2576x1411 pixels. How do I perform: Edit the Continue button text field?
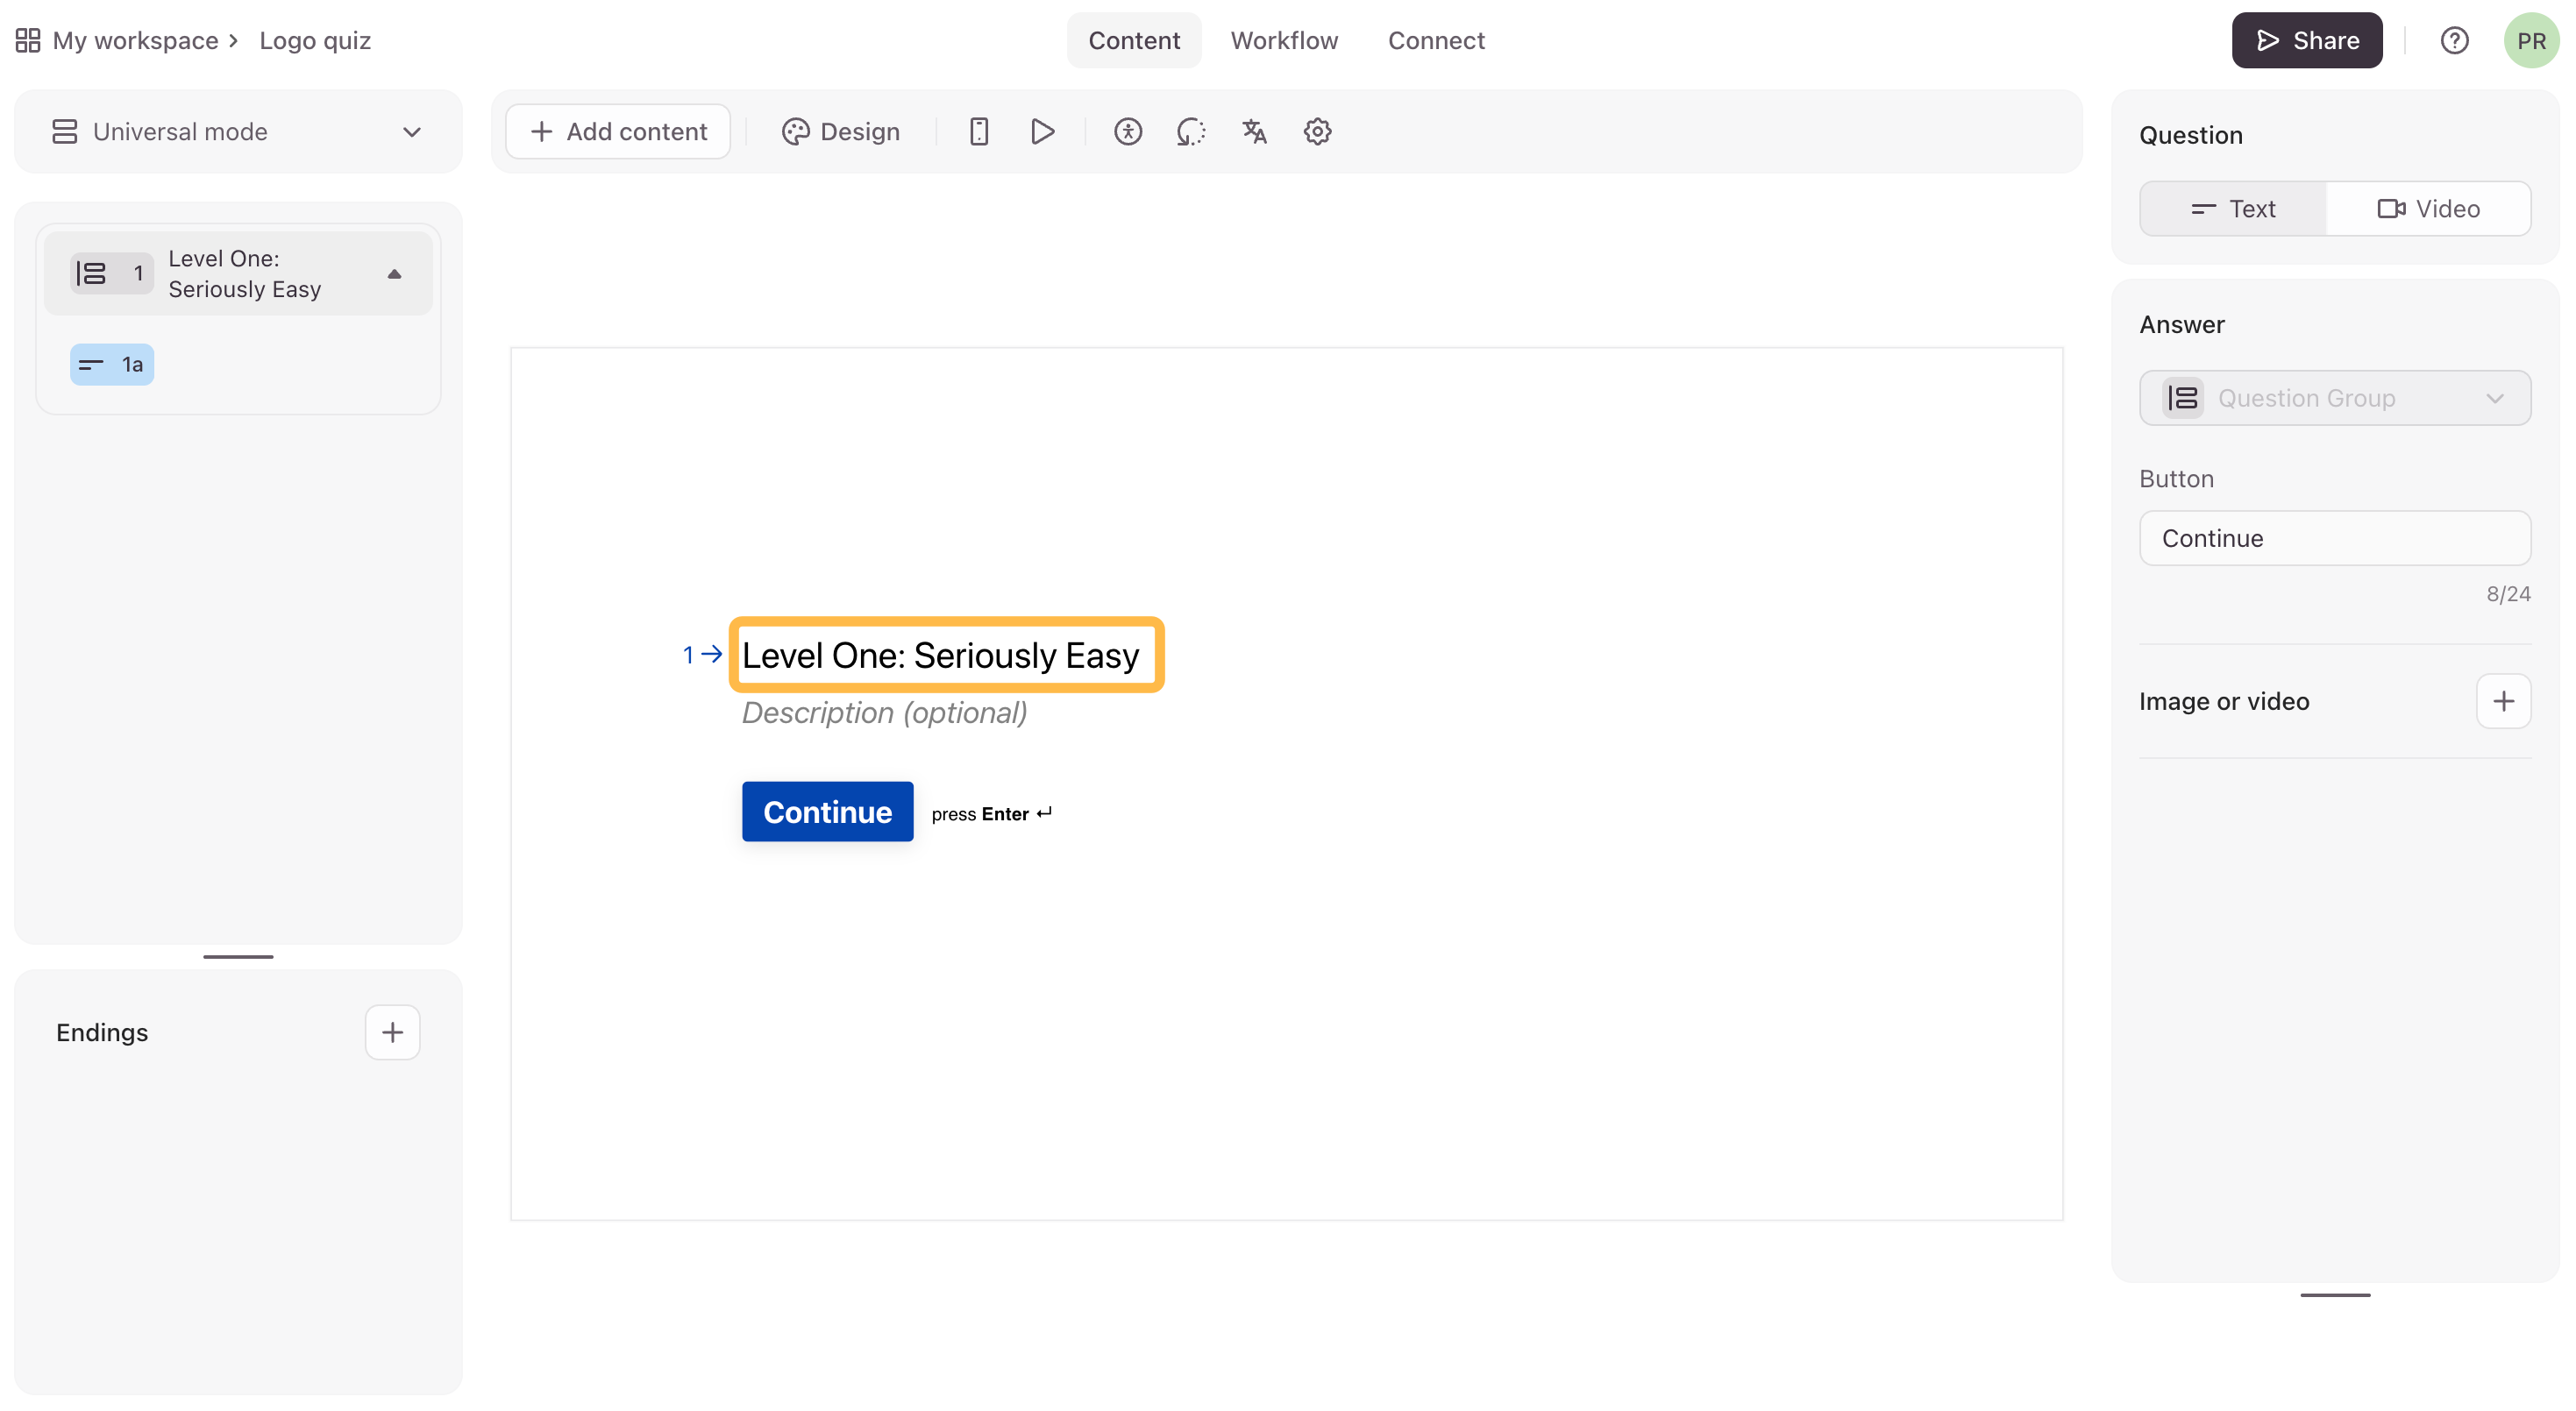click(x=2335, y=539)
